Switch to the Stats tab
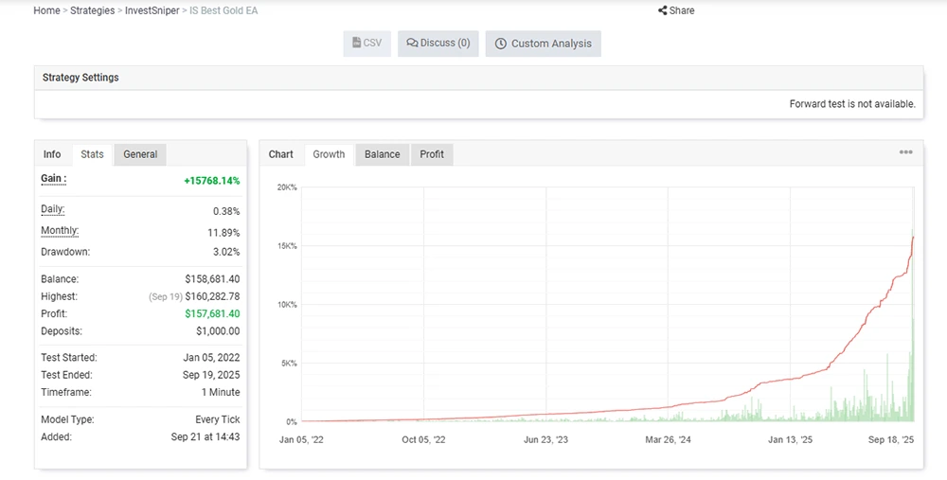The width and height of the screenshot is (947, 480). (x=92, y=154)
